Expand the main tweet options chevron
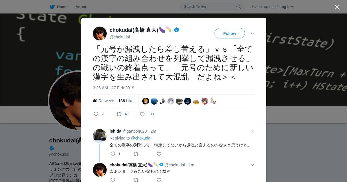 pos(252,34)
